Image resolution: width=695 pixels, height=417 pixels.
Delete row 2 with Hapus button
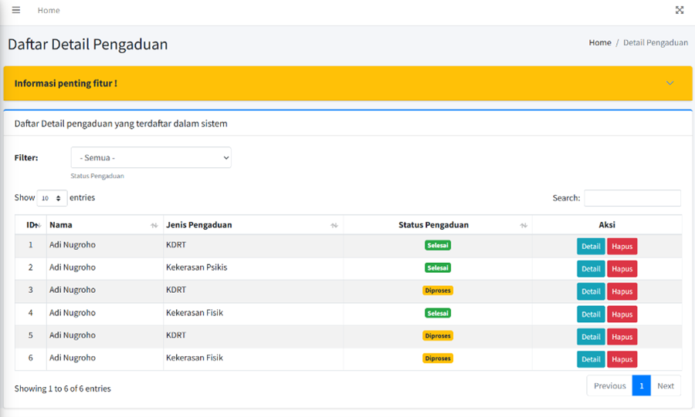622,269
